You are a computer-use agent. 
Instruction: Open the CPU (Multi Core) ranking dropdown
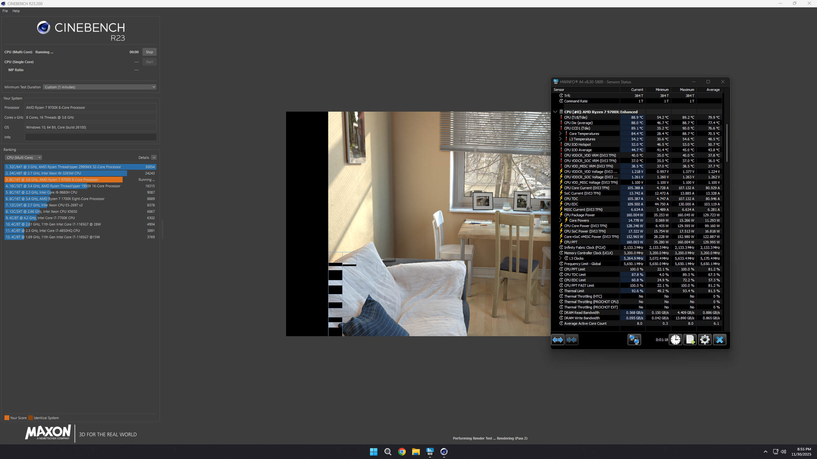23,158
